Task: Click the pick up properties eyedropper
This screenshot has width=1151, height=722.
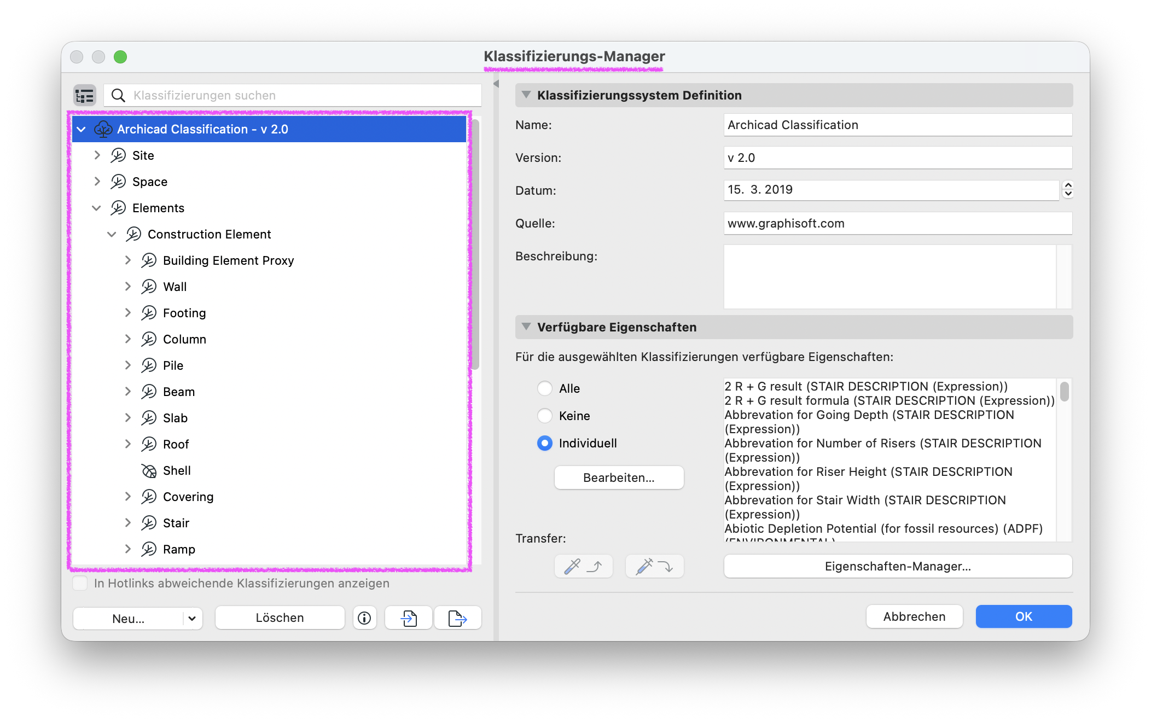Action: click(583, 566)
